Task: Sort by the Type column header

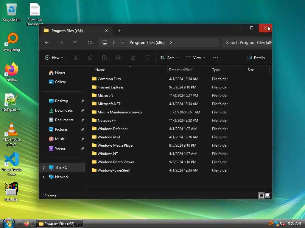Action: [x=228, y=69]
